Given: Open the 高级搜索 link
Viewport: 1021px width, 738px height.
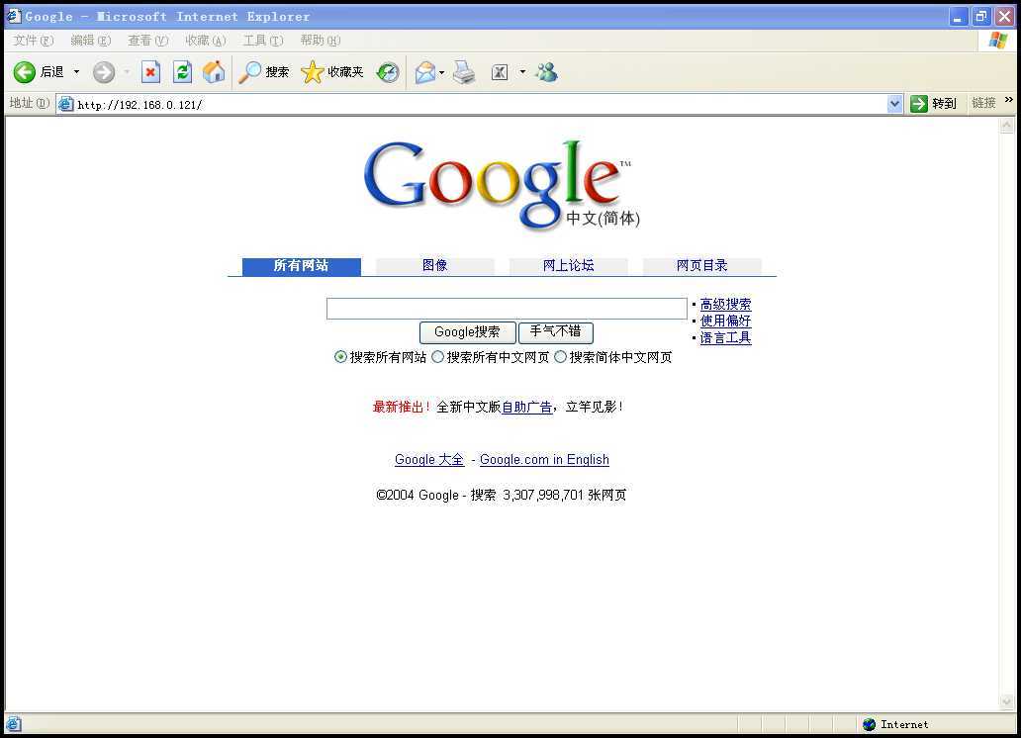Looking at the screenshot, I should coord(725,304).
